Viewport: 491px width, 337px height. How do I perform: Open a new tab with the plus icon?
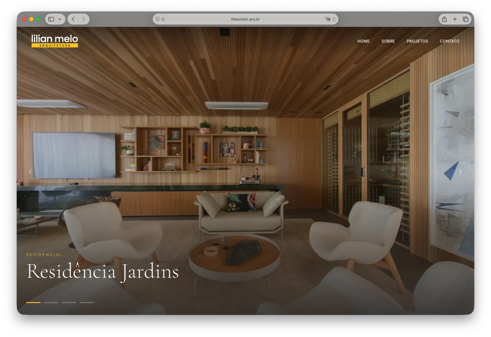point(455,19)
